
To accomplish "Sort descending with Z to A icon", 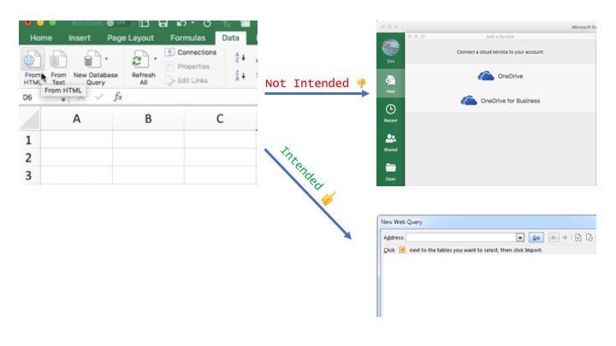I will click(240, 75).
